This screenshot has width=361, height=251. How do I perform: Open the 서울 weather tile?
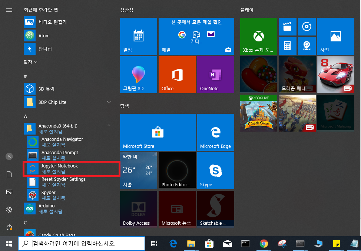tap(139, 171)
